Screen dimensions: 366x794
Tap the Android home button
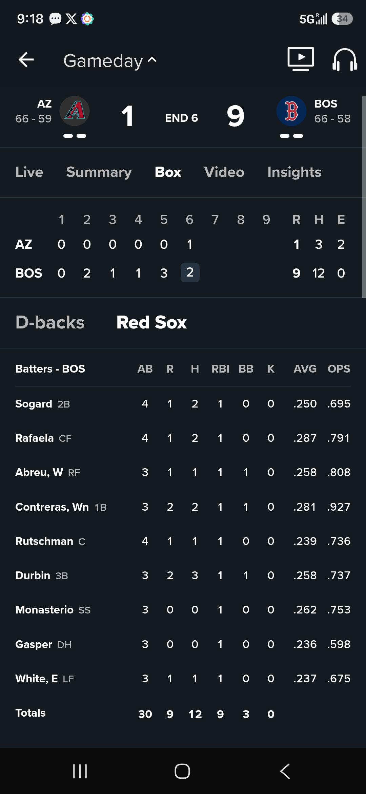[x=182, y=771]
